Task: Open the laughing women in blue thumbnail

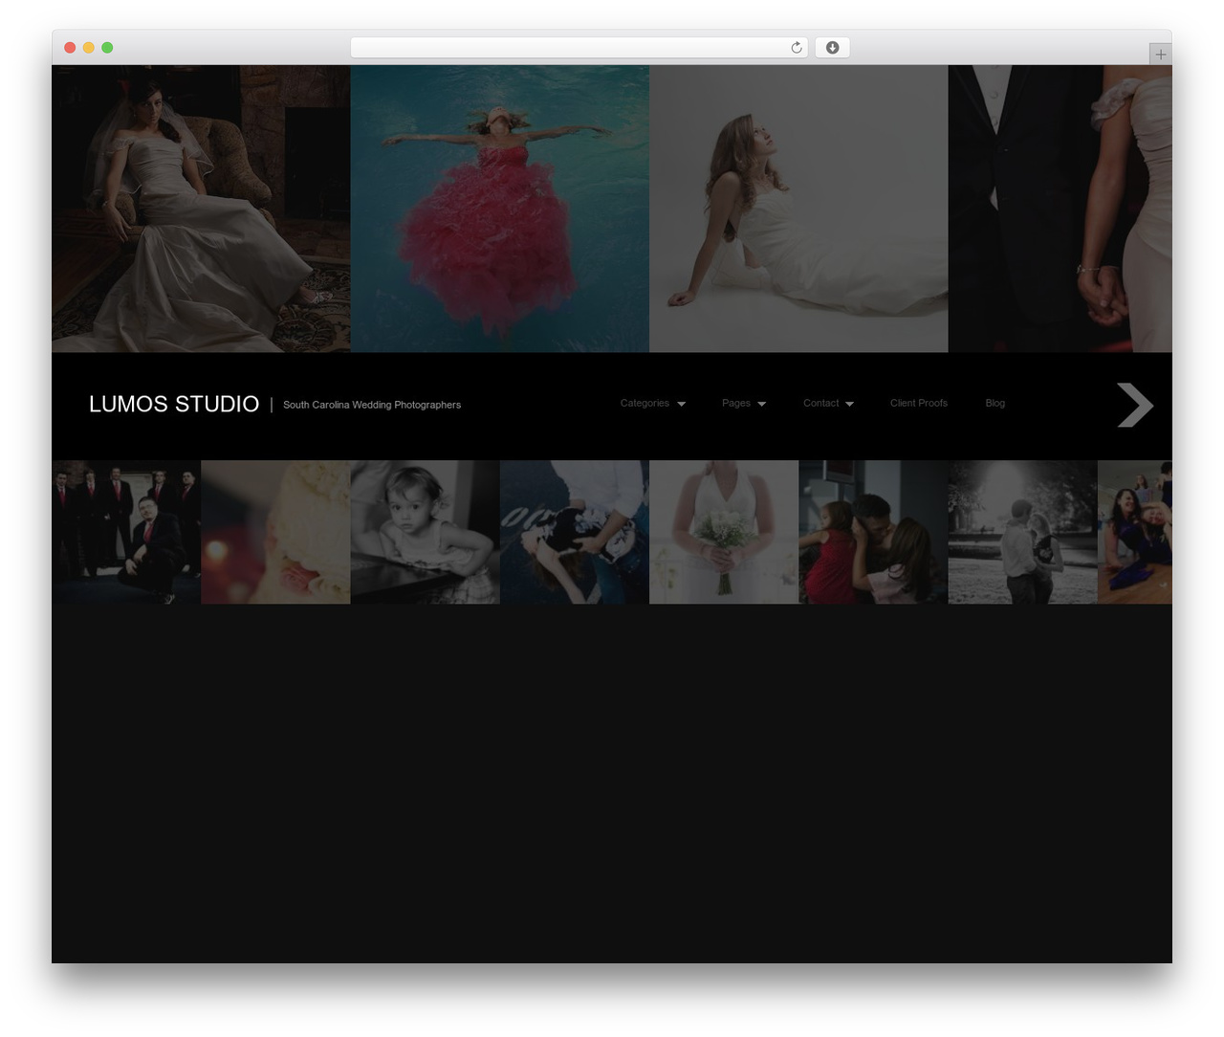Action: pyautogui.click(x=1135, y=532)
